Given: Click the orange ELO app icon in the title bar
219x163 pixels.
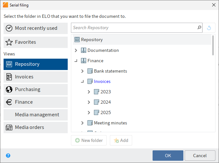Looking at the screenshot, I should point(6,5).
